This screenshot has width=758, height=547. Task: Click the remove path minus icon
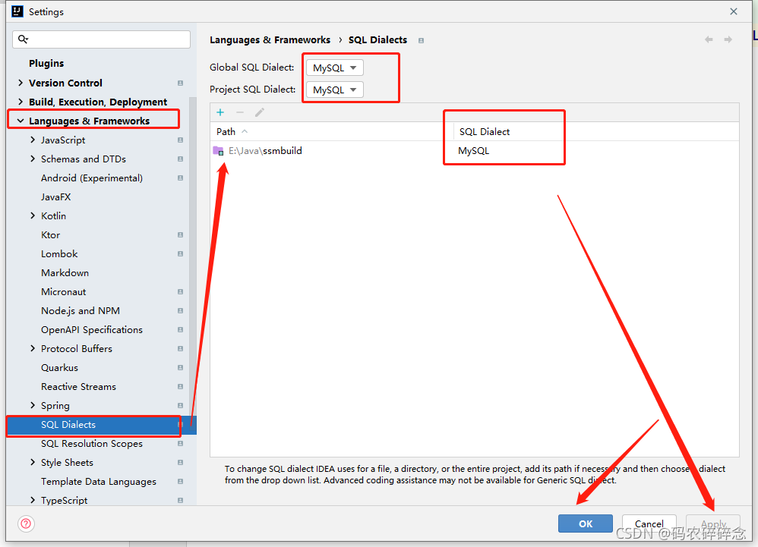[240, 112]
